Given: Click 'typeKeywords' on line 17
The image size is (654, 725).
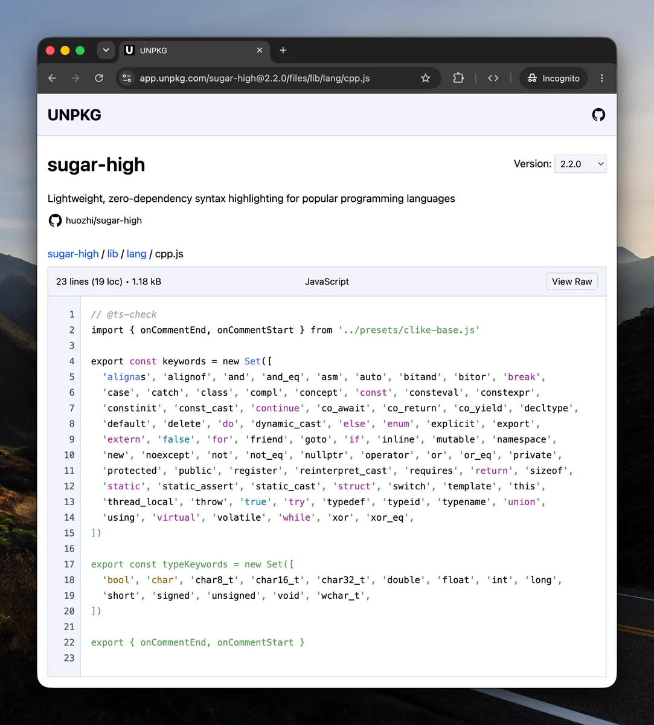Looking at the screenshot, I should [195, 564].
